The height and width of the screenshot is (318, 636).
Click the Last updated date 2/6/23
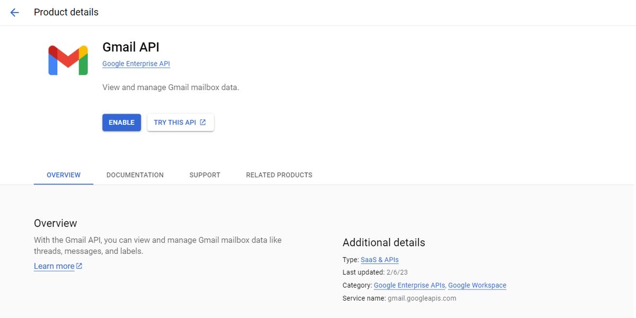pyautogui.click(x=398, y=272)
